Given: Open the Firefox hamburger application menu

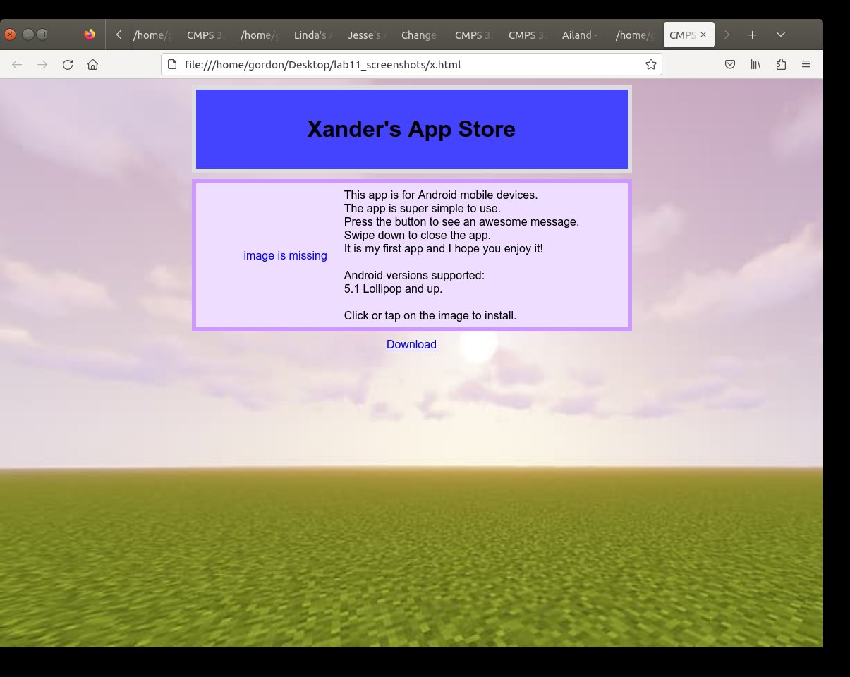Looking at the screenshot, I should click(806, 65).
